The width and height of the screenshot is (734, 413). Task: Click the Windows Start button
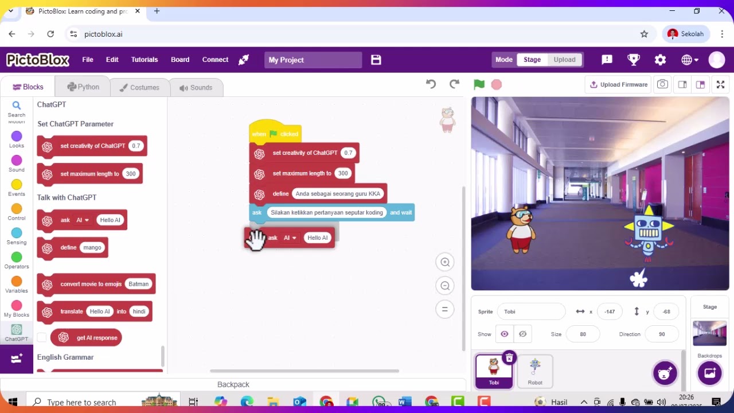coord(13,402)
